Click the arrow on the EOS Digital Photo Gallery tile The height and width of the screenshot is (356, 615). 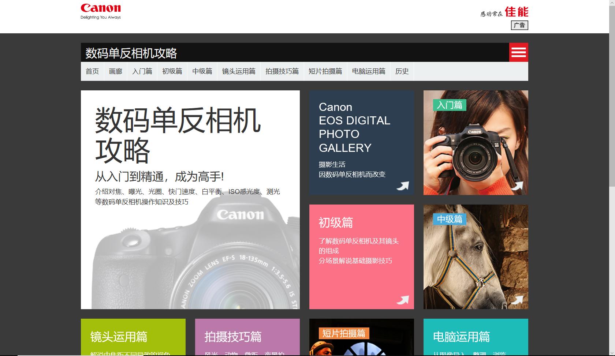(x=403, y=186)
